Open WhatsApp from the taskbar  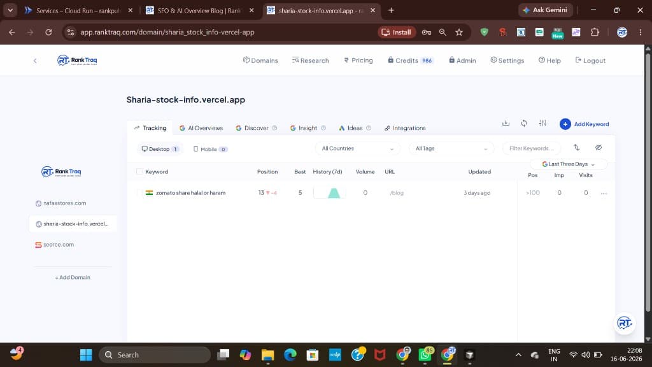(425, 355)
